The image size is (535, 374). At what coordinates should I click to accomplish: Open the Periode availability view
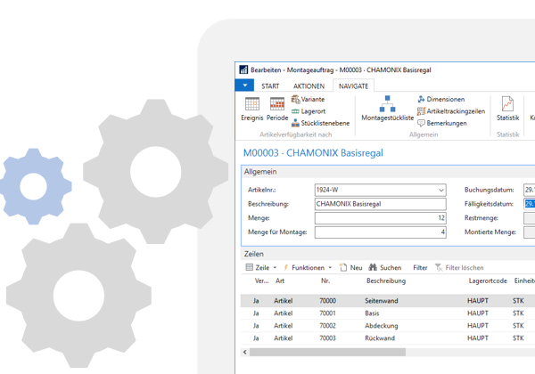pyautogui.click(x=277, y=109)
